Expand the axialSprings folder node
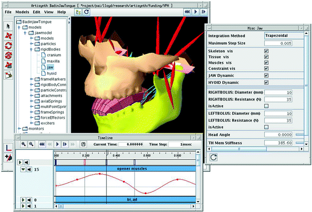The width and height of the screenshot is (312, 212). [x=32, y=101]
